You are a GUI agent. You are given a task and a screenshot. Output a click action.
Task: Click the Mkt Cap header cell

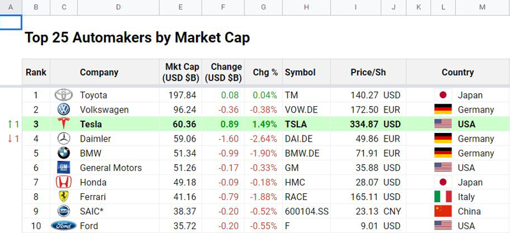(180, 72)
